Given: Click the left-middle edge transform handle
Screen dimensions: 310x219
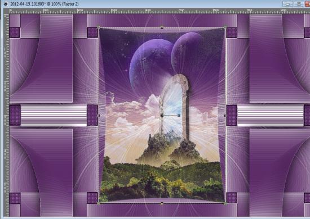Looking at the screenshot, I should click(99, 116).
